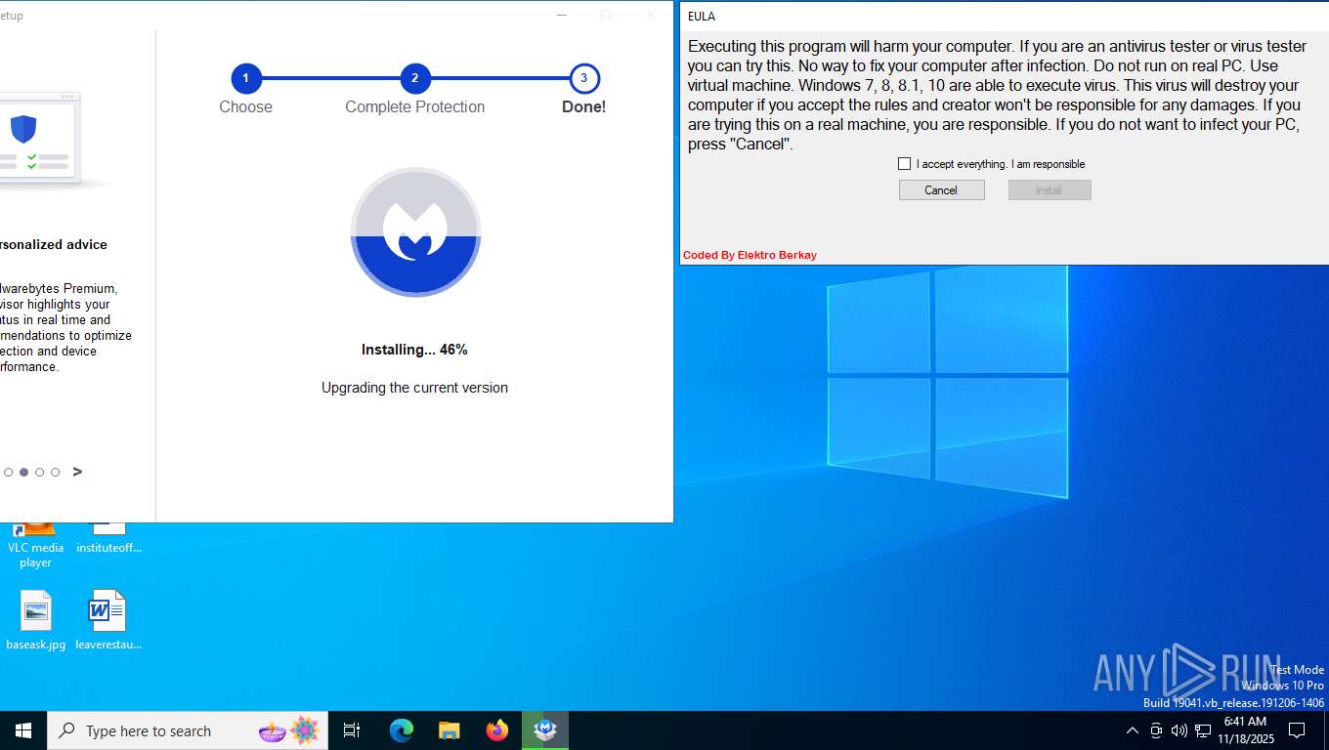Select step 2 Complete Protection circle

pos(414,78)
